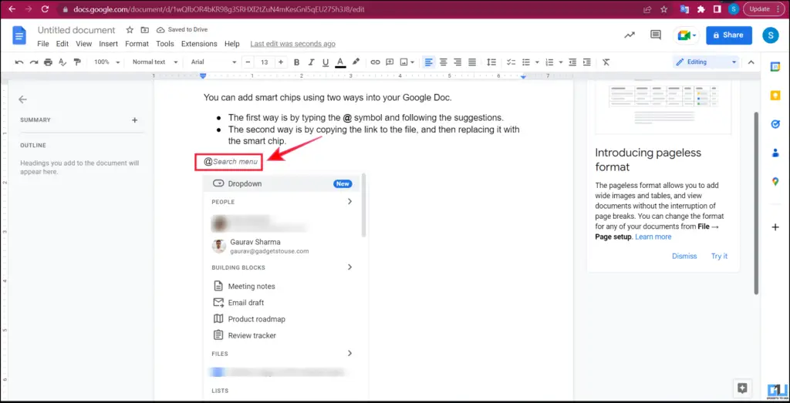Screen dimensions: 790x403
Task: Click the Add comment toolbar icon
Action: click(x=390, y=62)
